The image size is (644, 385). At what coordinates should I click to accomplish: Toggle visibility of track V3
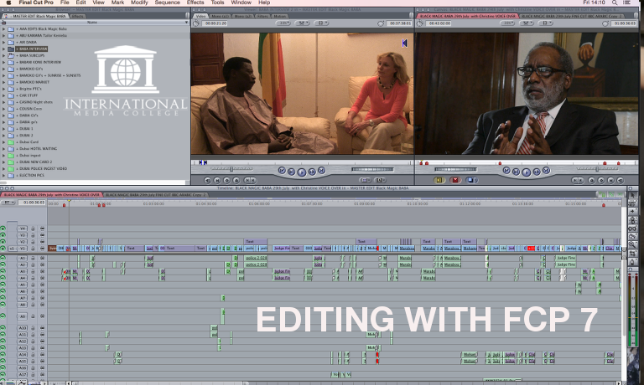3,235
